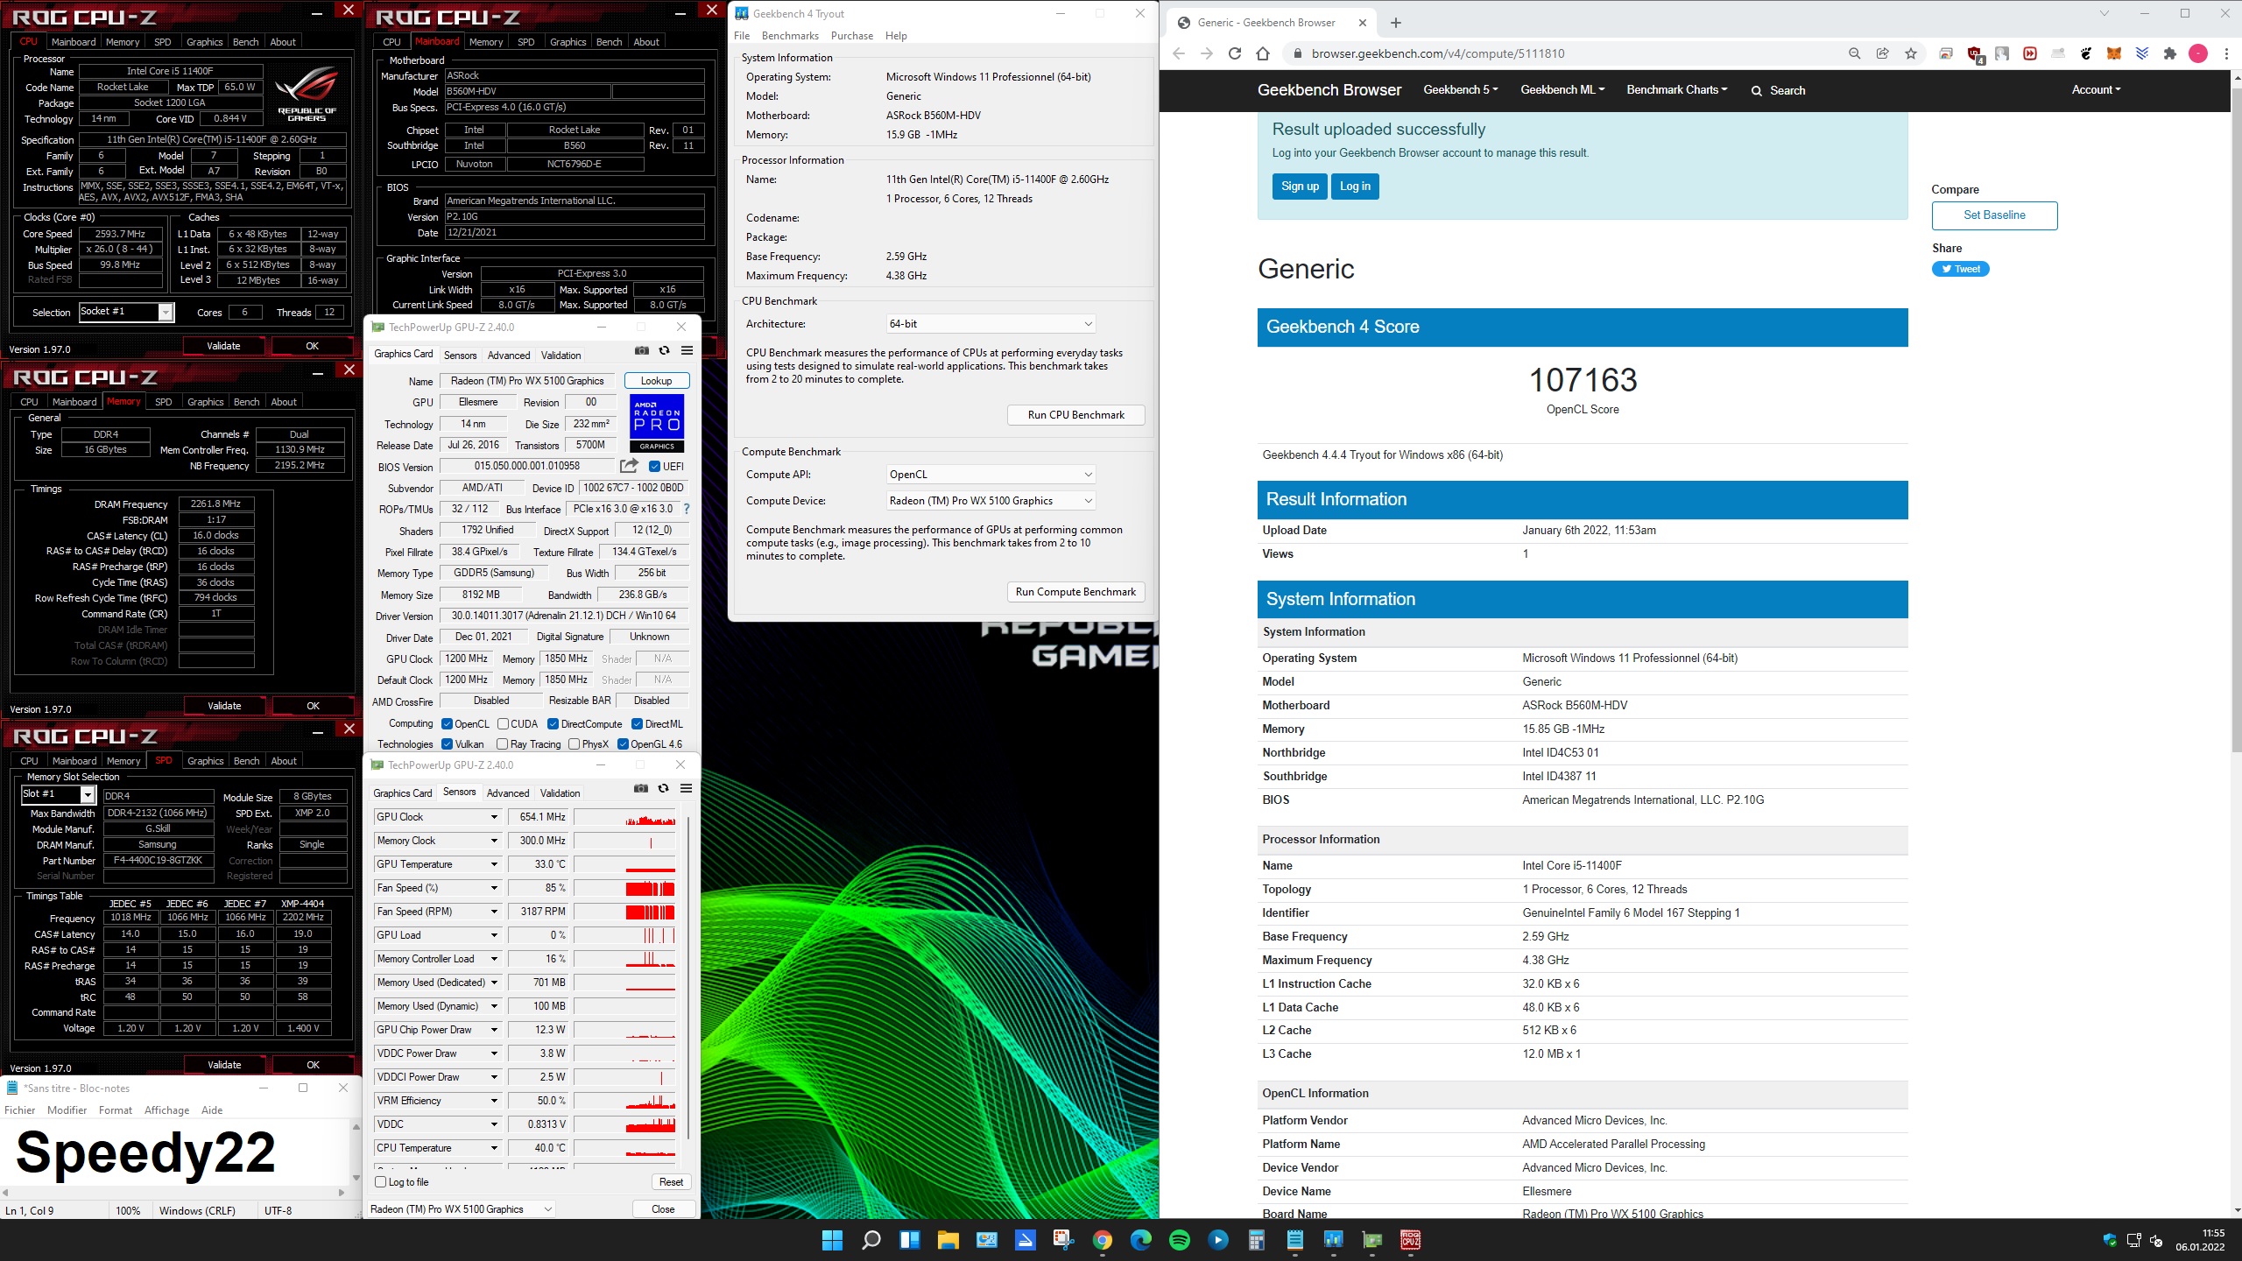
Task: Click Run Compute Benchmark button
Action: tap(1075, 592)
